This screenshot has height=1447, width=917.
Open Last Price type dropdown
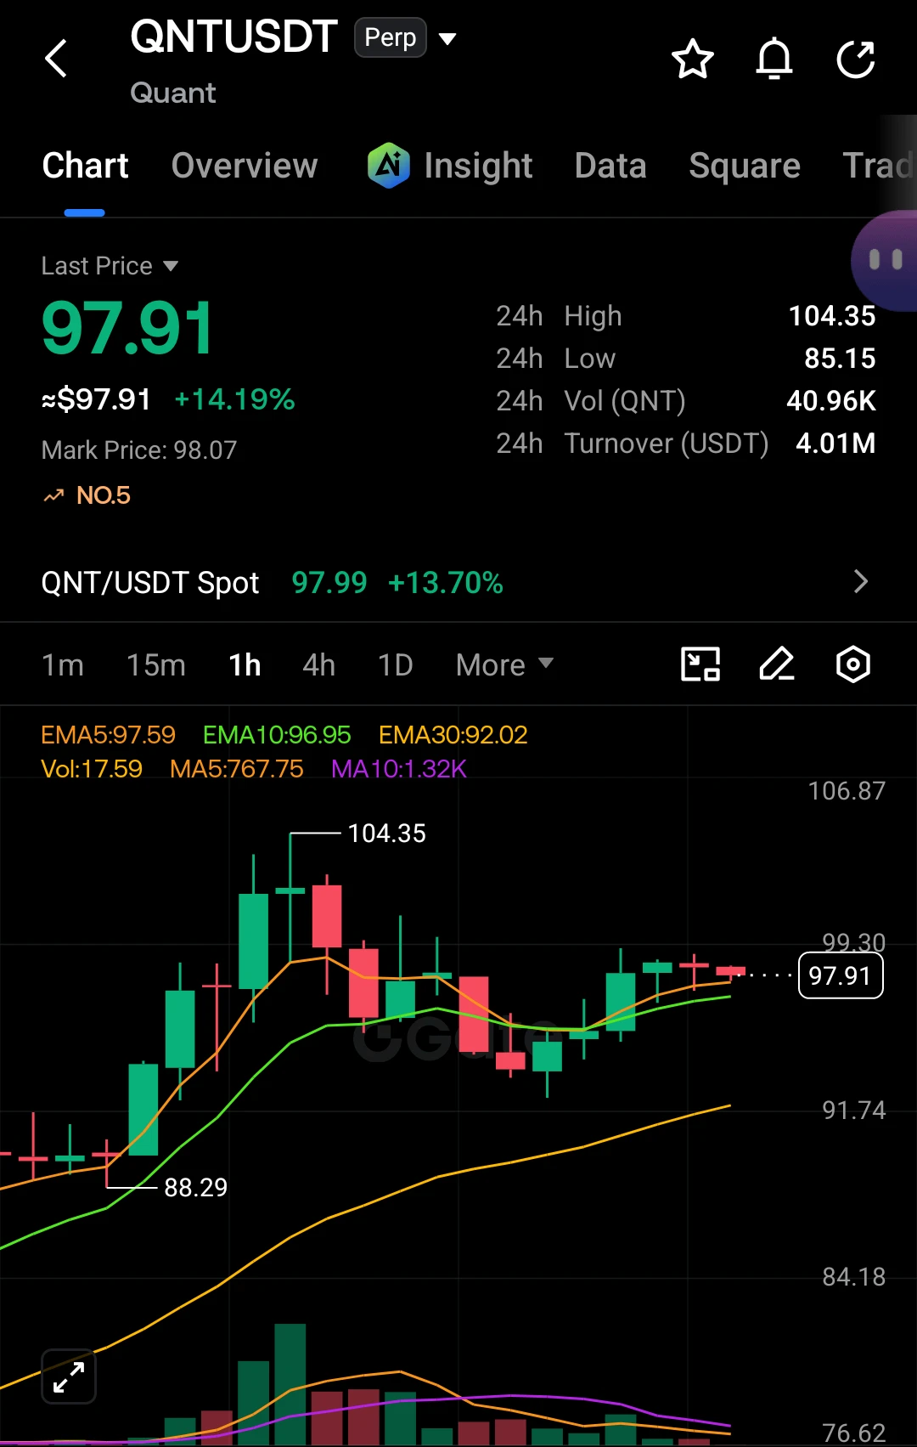coord(171,266)
